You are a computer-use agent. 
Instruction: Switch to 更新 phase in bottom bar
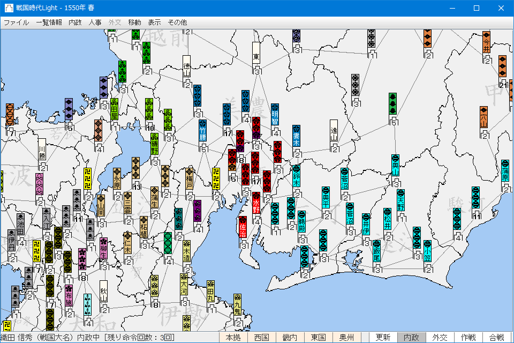pyautogui.click(x=383, y=338)
